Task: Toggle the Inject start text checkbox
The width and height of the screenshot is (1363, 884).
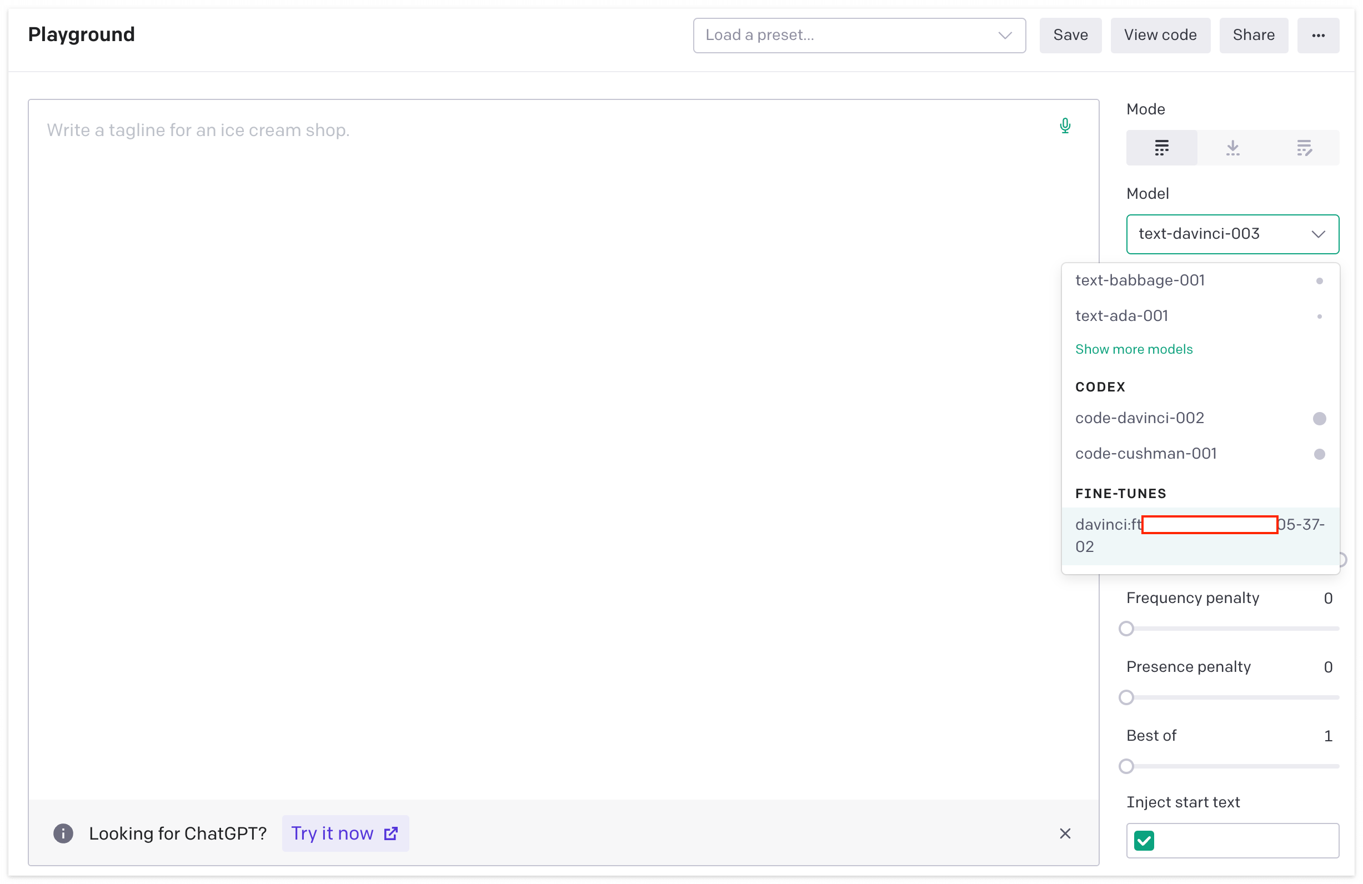Action: 1144,841
